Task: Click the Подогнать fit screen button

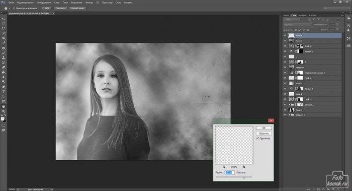Action: coord(60,8)
